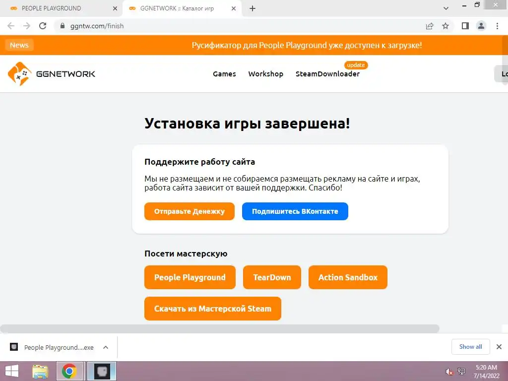The image size is (508, 381).
Task: Close the GGNETWORK tab
Action: tap(234, 8)
